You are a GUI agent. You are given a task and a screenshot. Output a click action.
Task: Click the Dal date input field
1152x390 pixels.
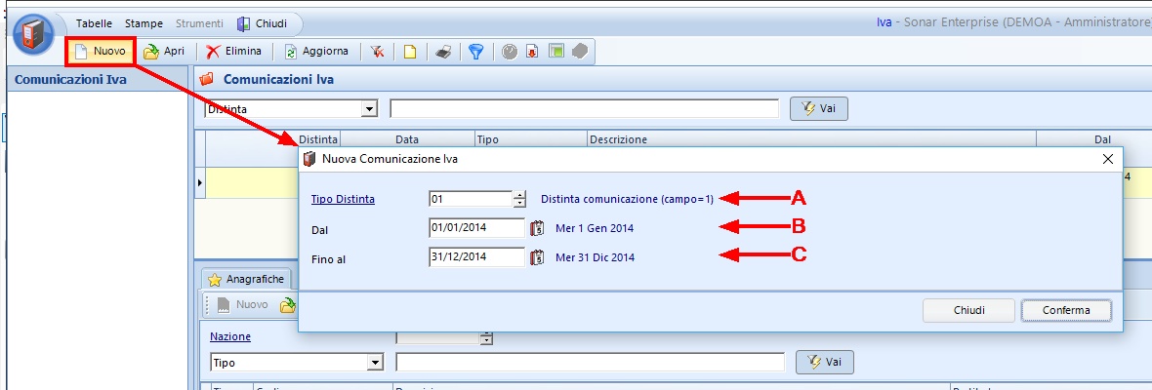[475, 229]
